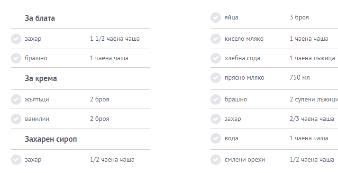338x173 pixels.
Task: Check off захар 1 1/2 чаена чаша
Action: click(16, 39)
